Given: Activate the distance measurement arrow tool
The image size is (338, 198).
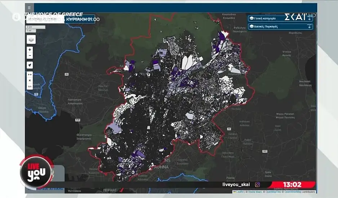Looking at the screenshot, I should tap(30, 75).
